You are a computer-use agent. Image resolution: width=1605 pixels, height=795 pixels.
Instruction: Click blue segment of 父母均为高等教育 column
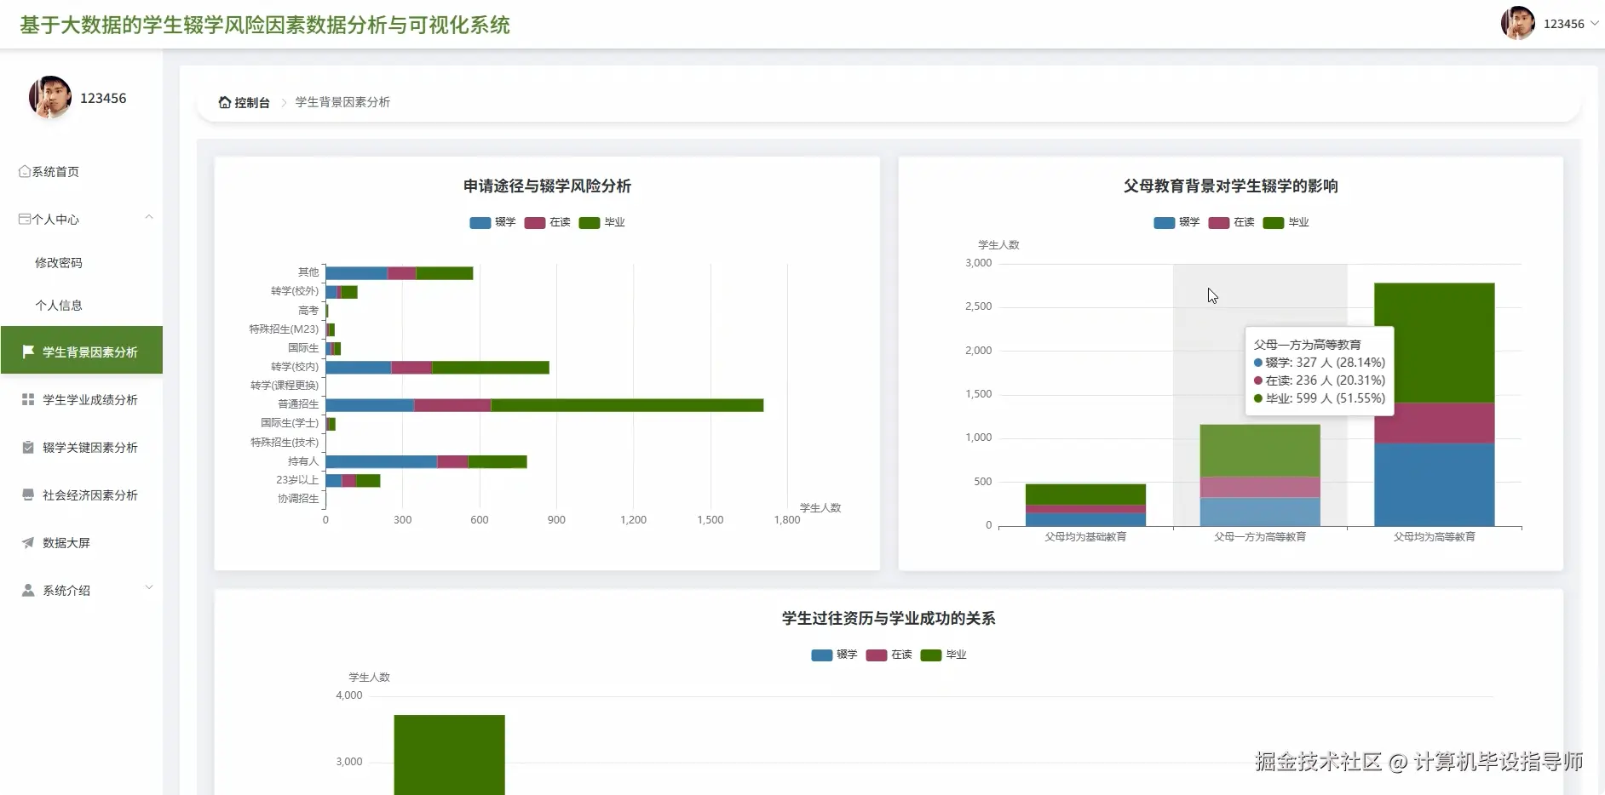[1435, 484]
